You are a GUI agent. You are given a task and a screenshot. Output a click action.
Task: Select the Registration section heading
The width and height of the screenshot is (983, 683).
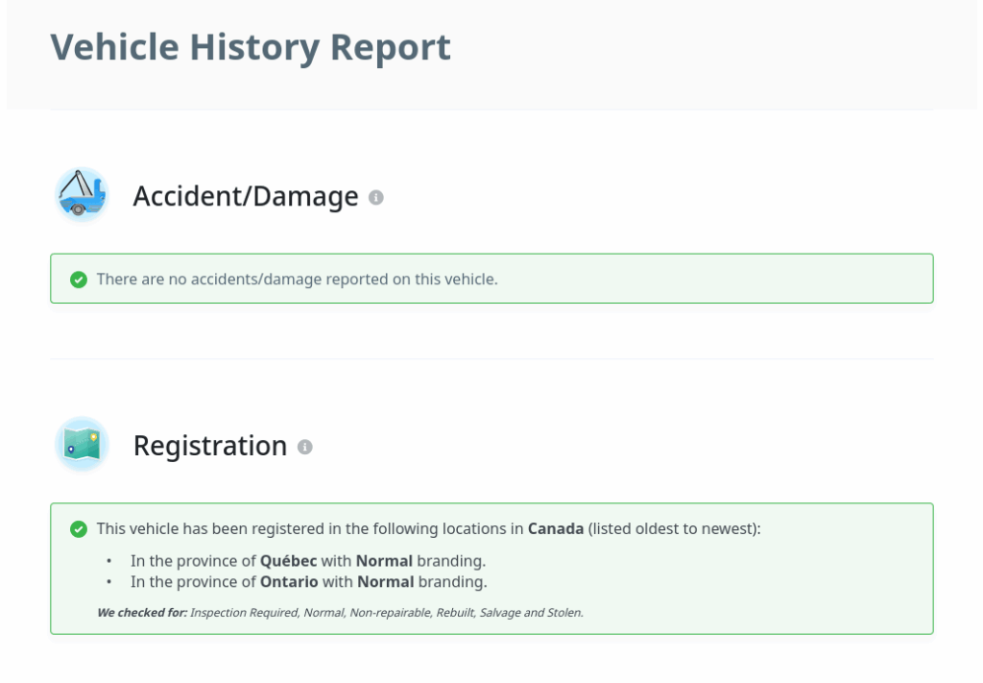click(x=209, y=446)
